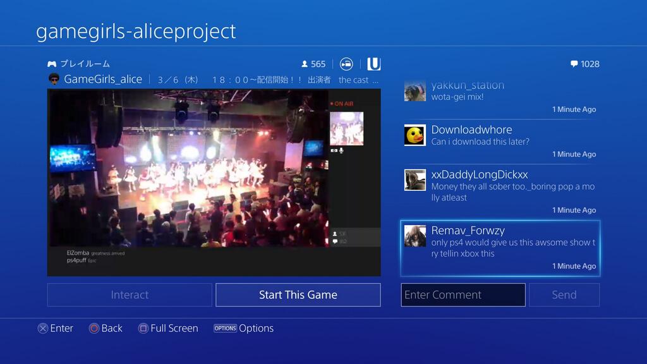Click xxDaddyLongDickxx's profile avatar
647x364 pixels.
pyautogui.click(x=414, y=180)
